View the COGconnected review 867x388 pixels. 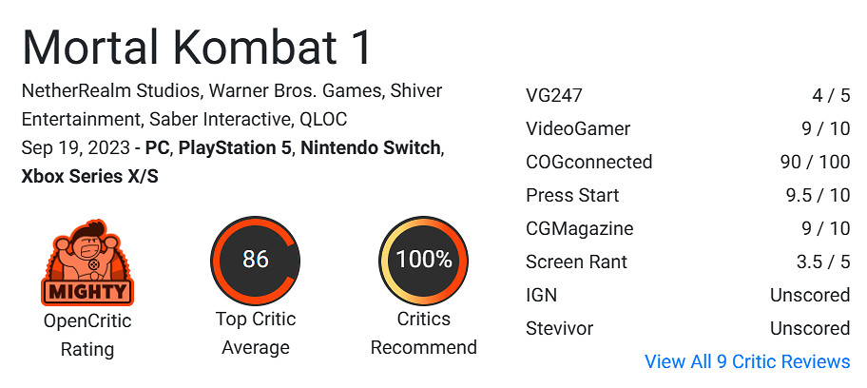coord(588,162)
